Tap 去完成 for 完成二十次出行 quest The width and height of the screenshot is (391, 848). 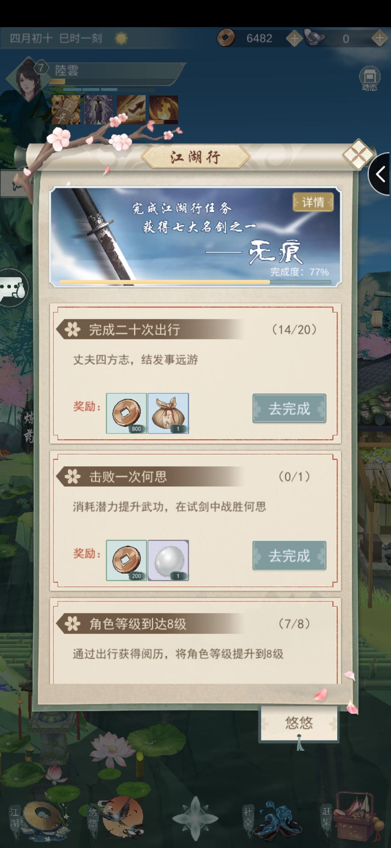pos(289,408)
